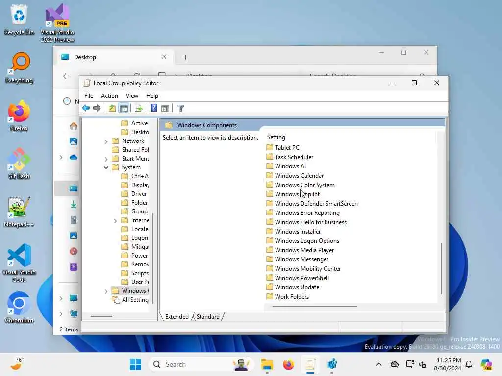The width and height of the screenshot is (502, 376).
Task: Open Home in File Explorer sidebar
Action: click(x=74, y=126)
